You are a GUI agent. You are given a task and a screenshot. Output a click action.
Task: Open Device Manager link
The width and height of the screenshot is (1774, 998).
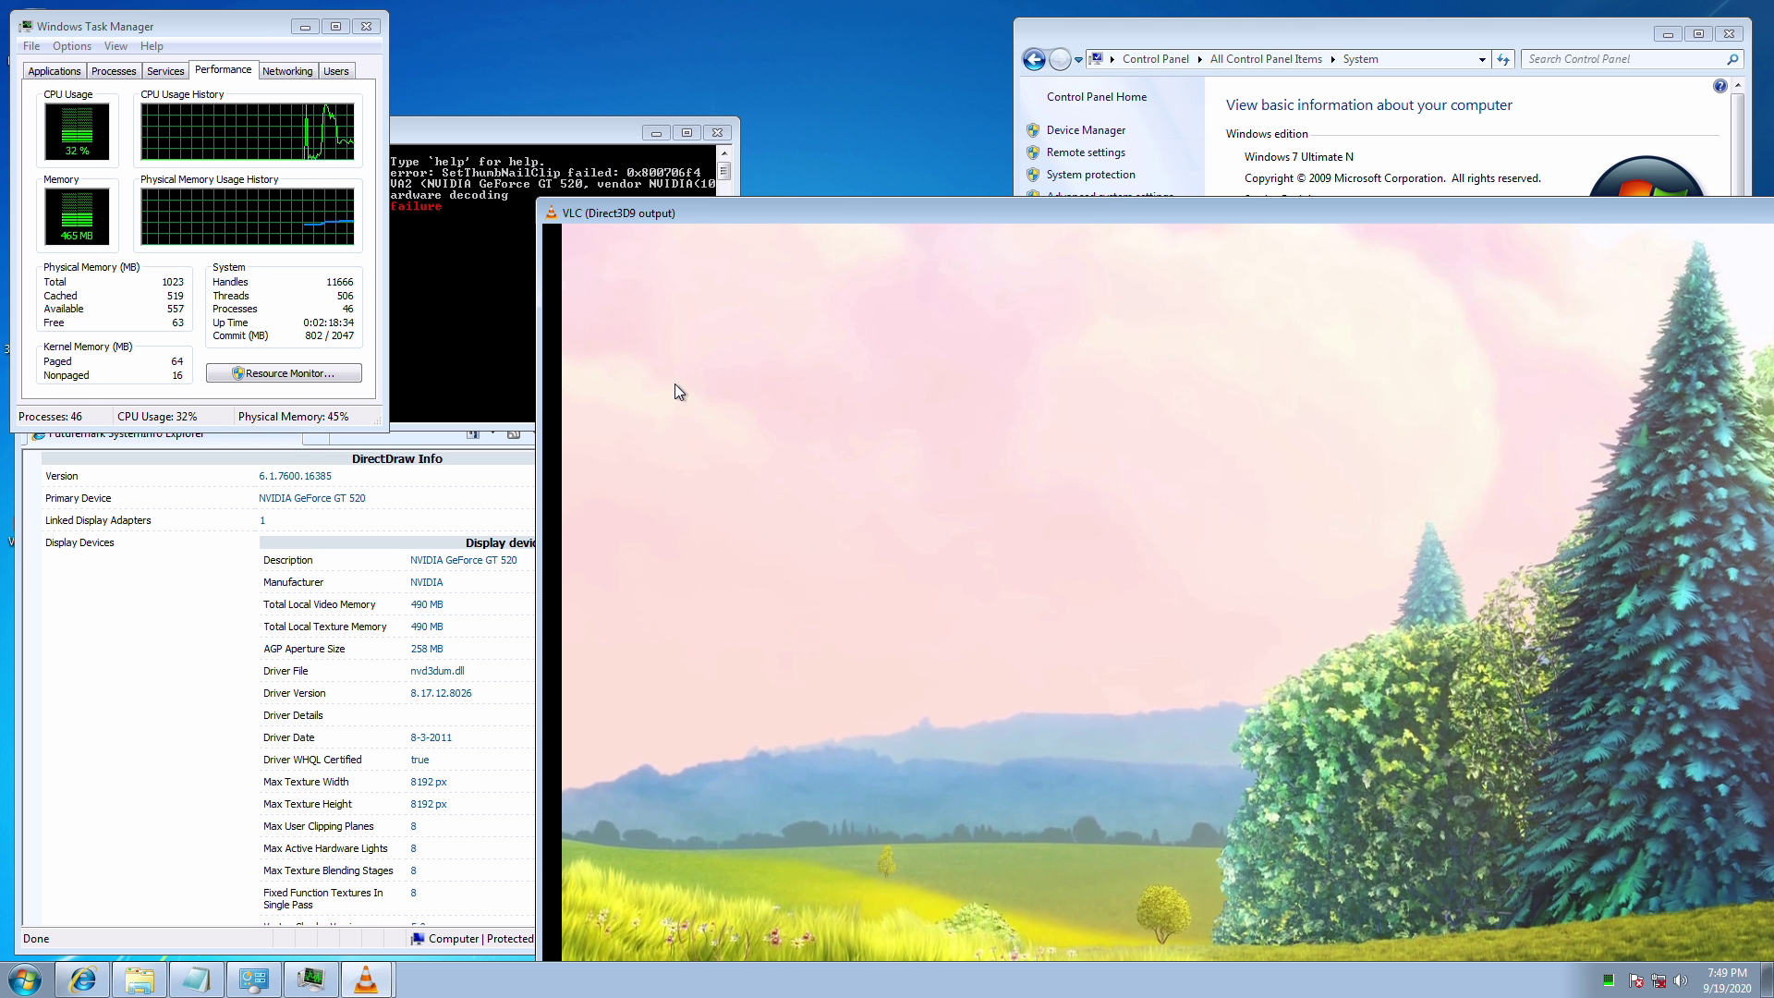click(1086, 130)
